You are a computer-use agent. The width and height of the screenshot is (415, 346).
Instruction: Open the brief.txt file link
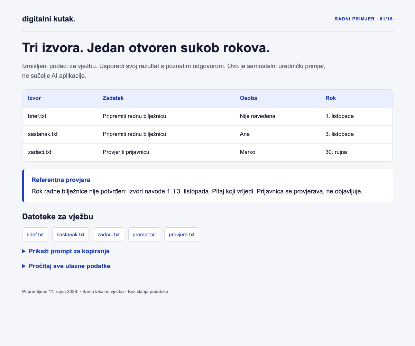(x=35, y=235)
